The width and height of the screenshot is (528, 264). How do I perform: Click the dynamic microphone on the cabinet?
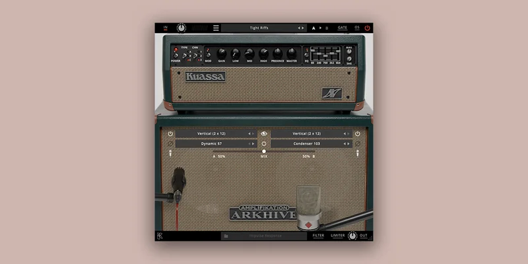178,185
